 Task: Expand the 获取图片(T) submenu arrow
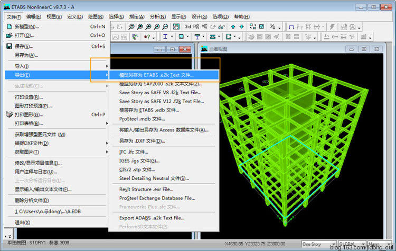tap(107, 152)
